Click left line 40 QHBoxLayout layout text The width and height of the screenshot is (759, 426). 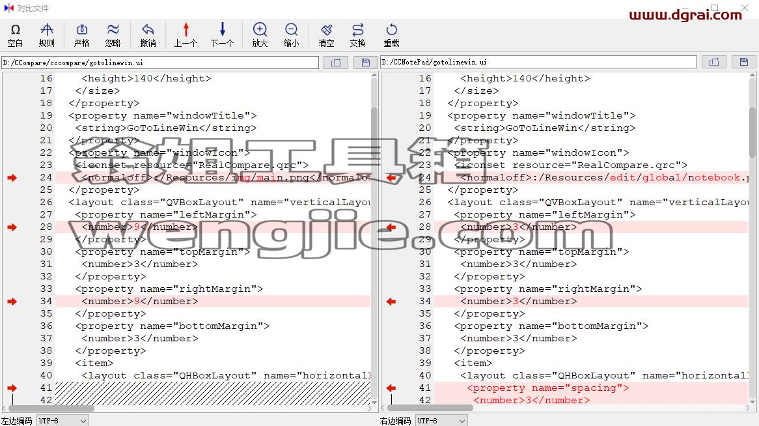[226, 376]
